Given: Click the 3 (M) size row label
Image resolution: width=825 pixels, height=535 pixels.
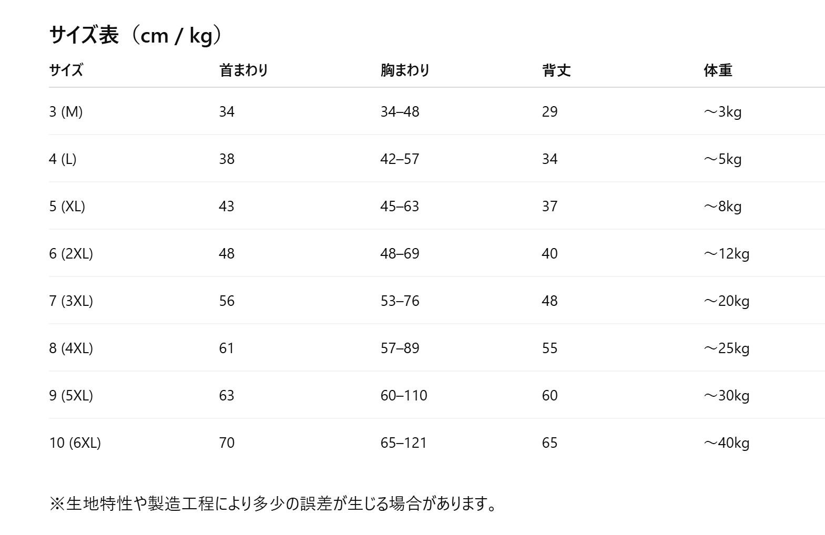Looking at the screenshot, I should point(66,111).
